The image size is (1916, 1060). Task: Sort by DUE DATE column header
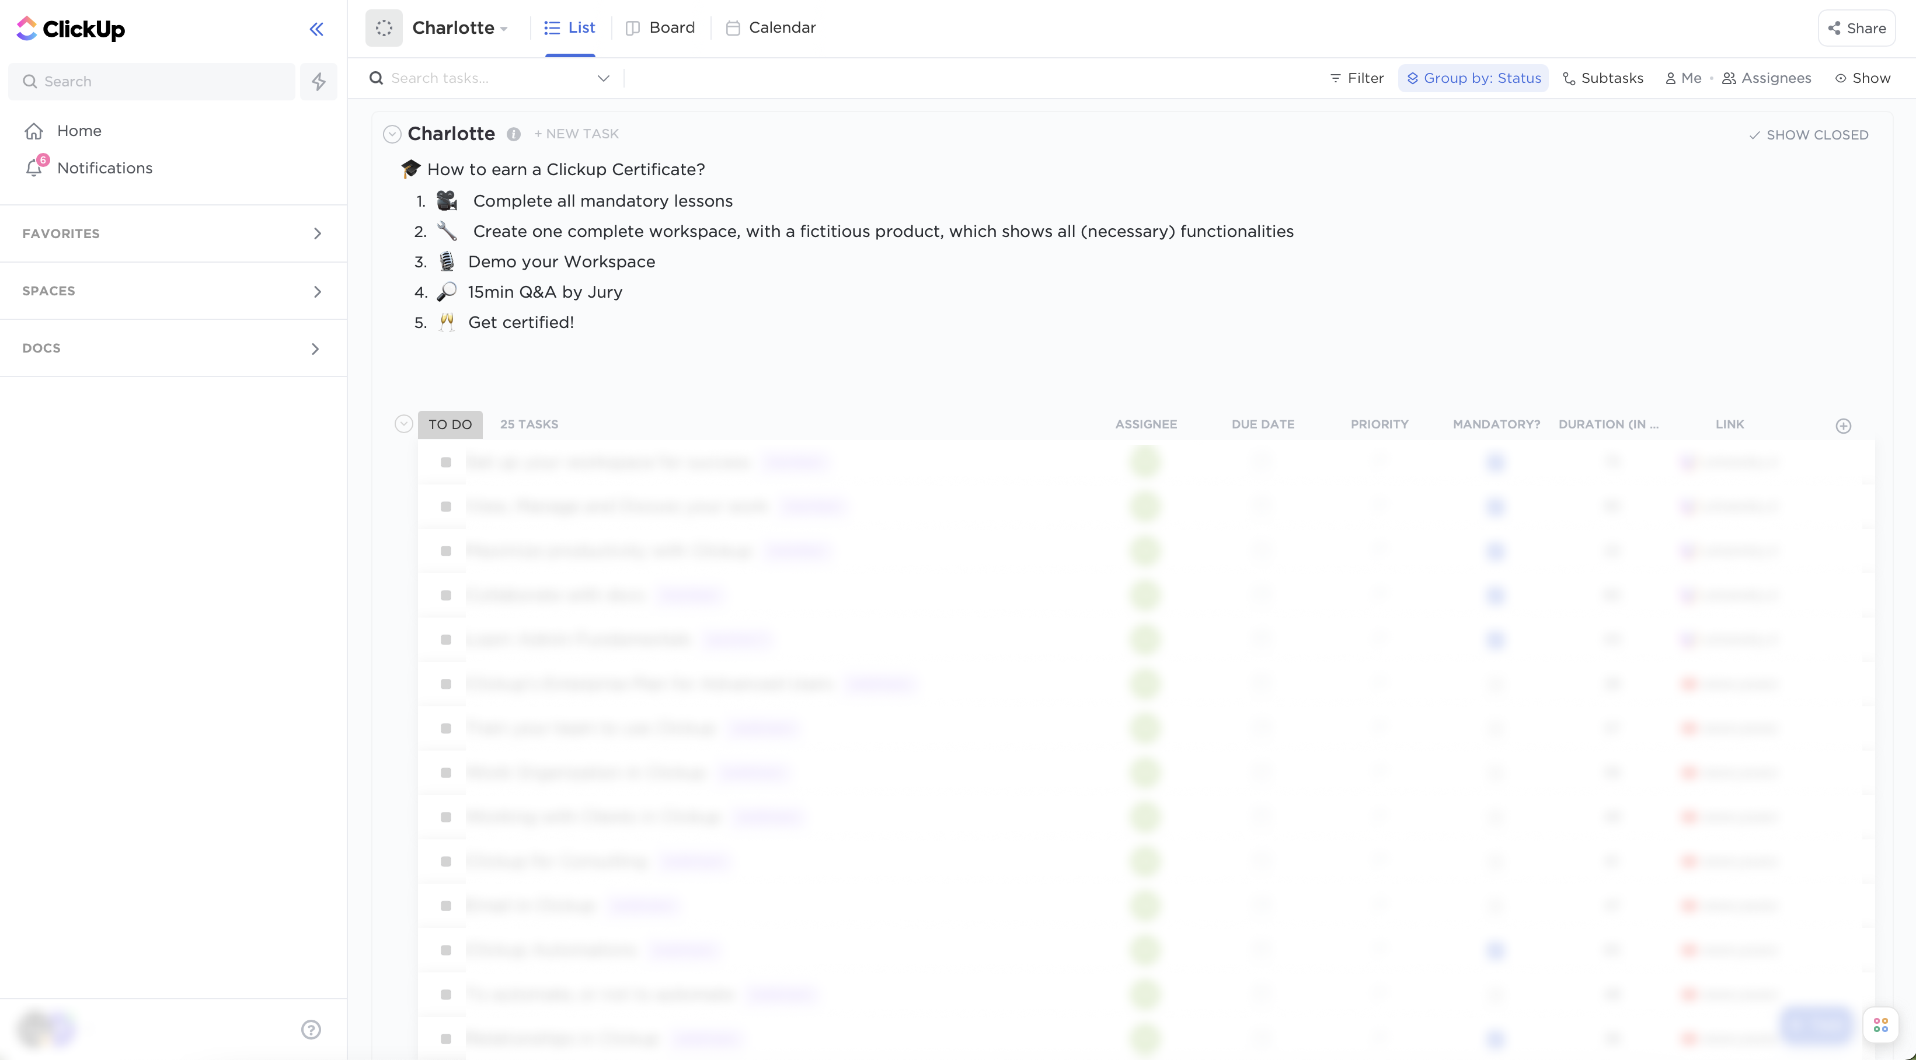[1263, 425]
